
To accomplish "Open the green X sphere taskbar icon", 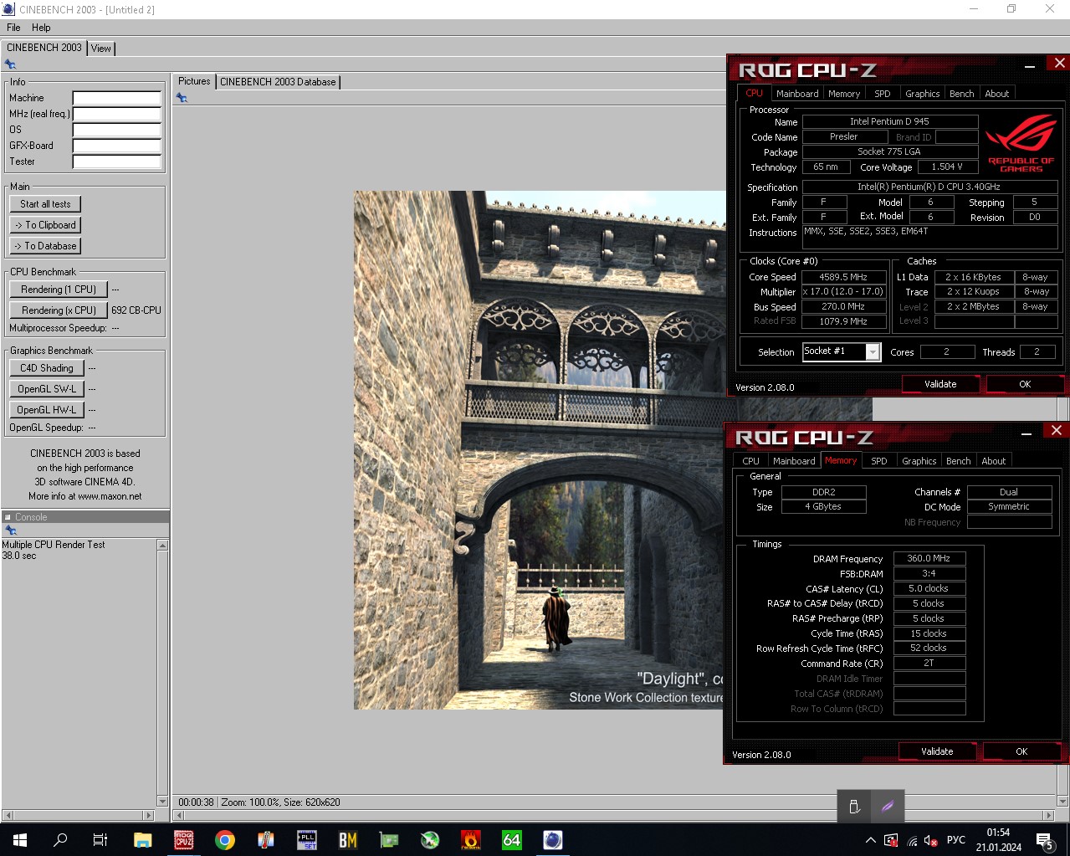I will pos(430,839).
